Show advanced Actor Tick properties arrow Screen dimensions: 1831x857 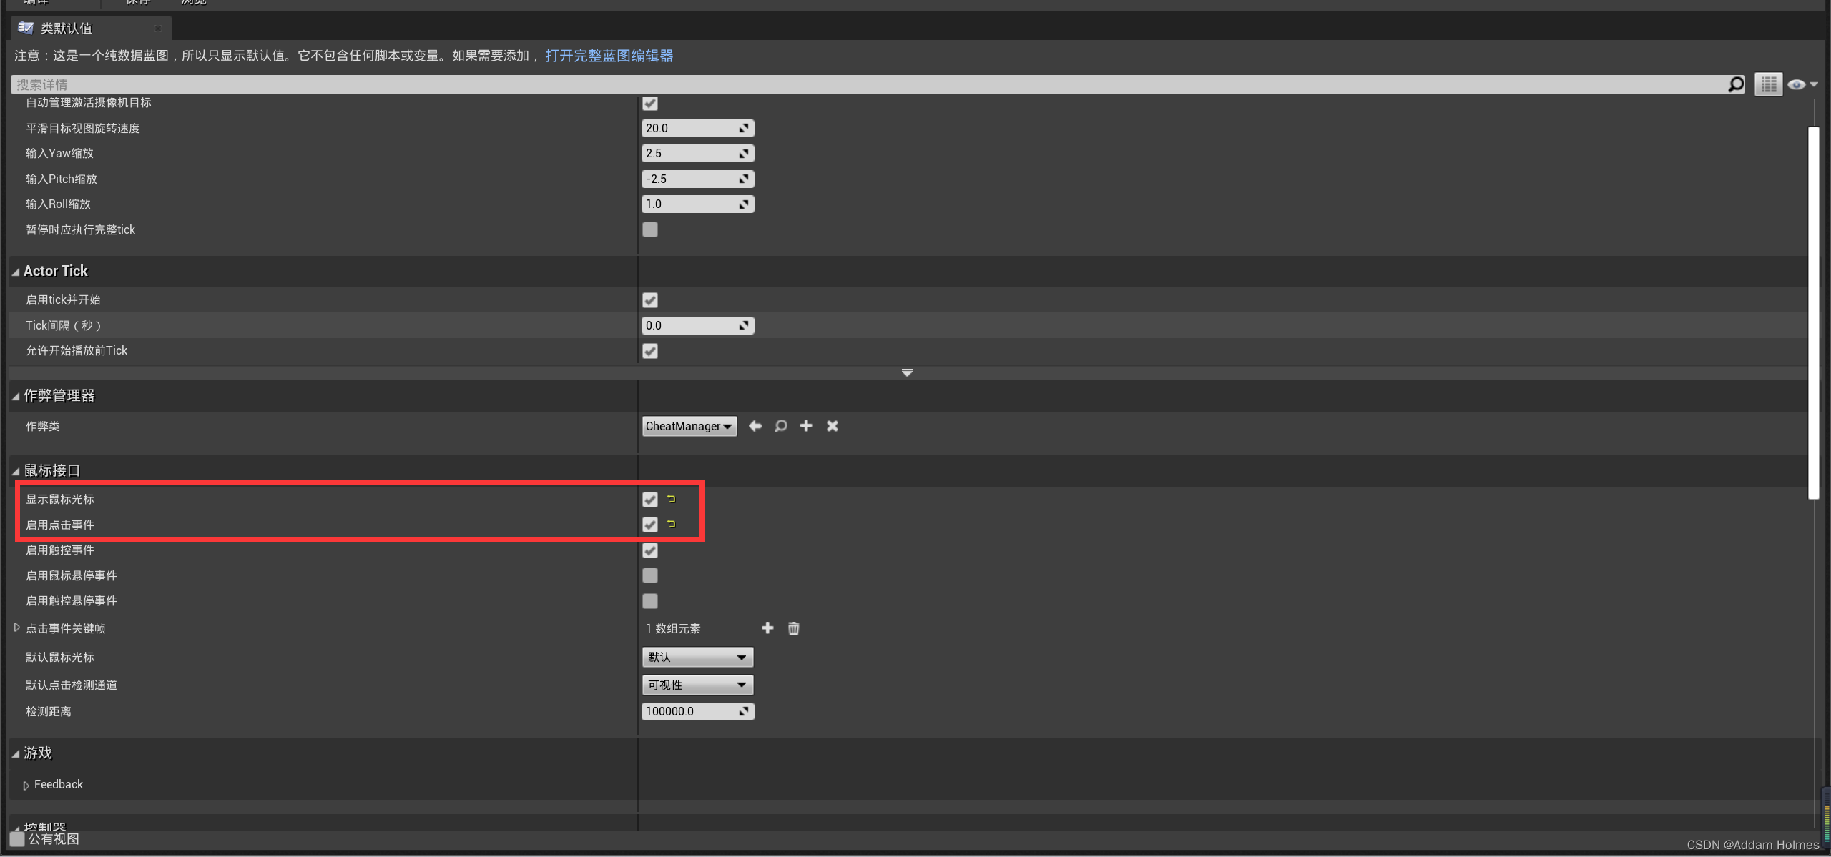click(907, 372)
